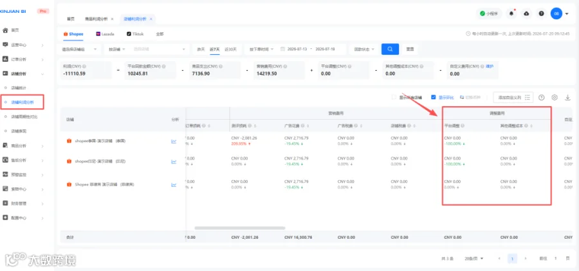Click info icon next to 营销费用(CNY)
579x271 pixels.
(x=285, y=66)
